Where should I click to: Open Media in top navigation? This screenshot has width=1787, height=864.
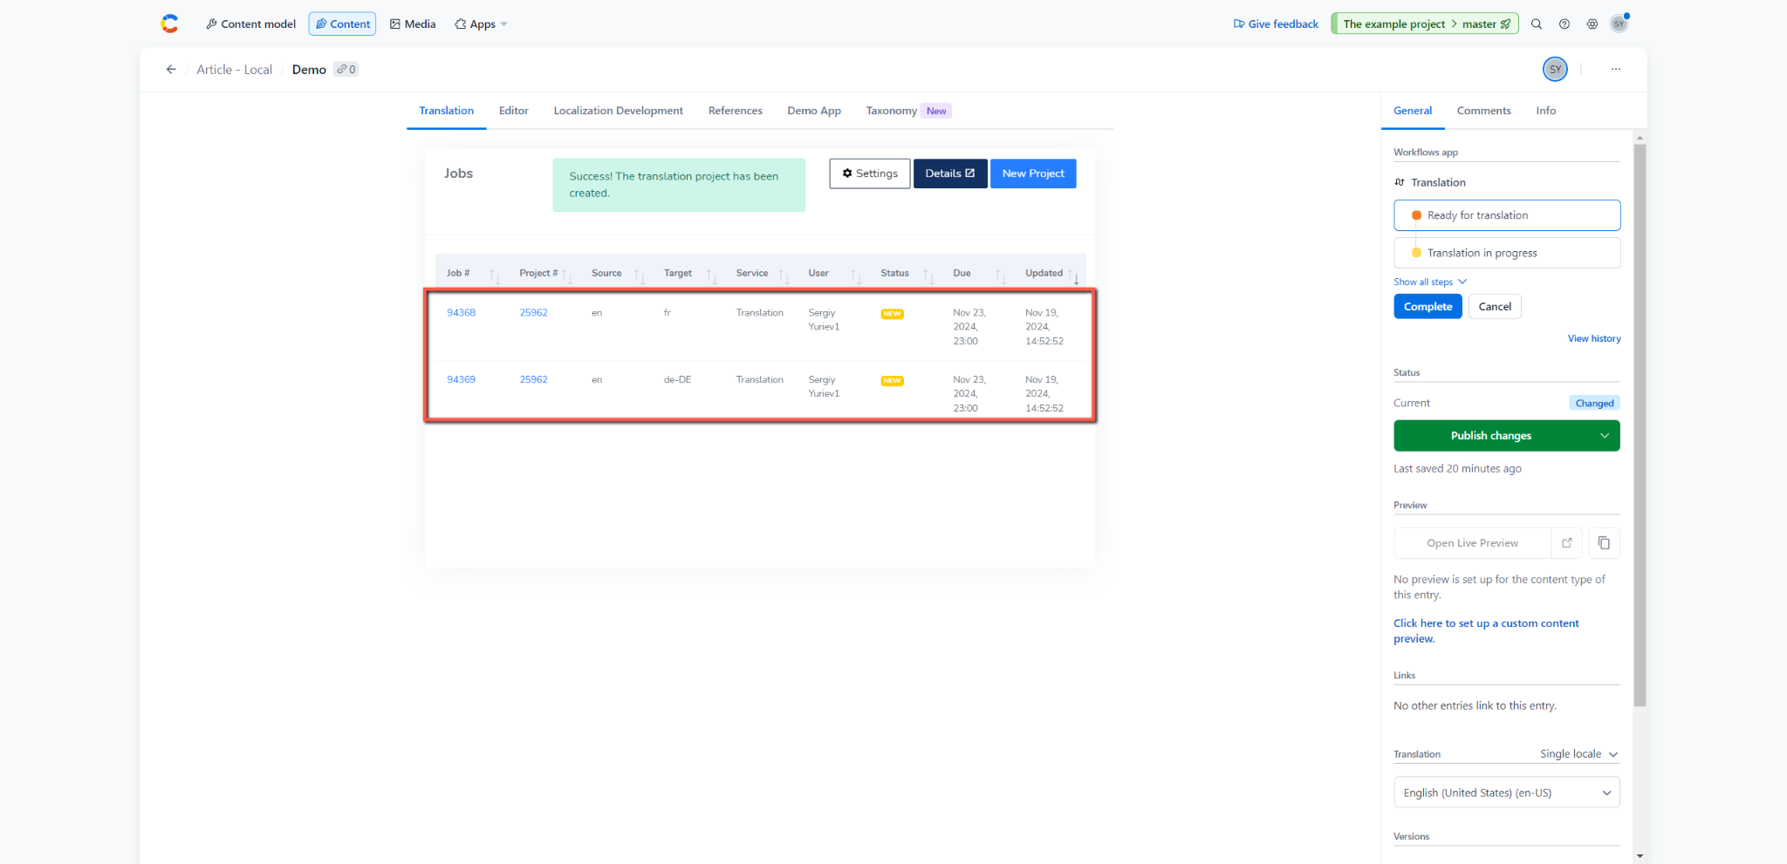pyautogui.click(x=413, y=24)
